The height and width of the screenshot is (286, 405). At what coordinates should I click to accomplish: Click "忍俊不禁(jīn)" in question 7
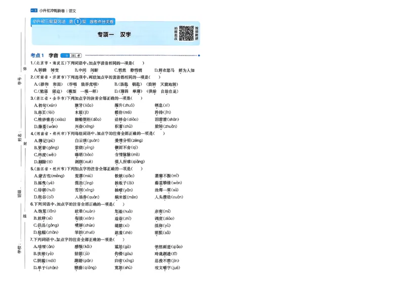(167, 261)
